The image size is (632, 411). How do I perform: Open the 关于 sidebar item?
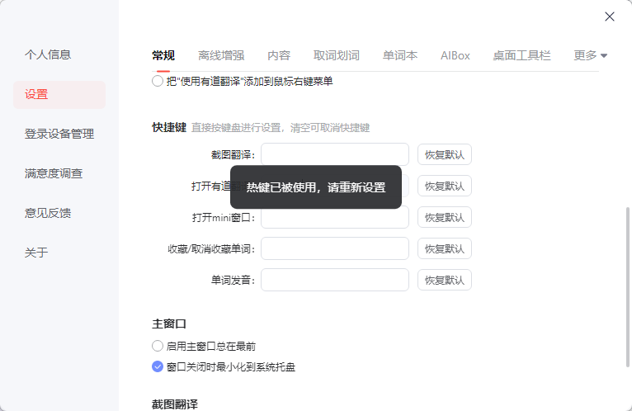tap(36, 253)
